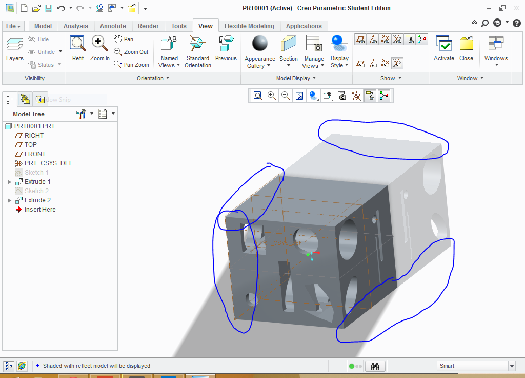Switch to the Applications tab
This screenshot has height=378, width=525.
pyautogui.click(x=304, y=26)
